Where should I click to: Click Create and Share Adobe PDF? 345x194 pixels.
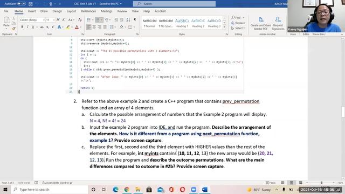(x=261, y=23)
